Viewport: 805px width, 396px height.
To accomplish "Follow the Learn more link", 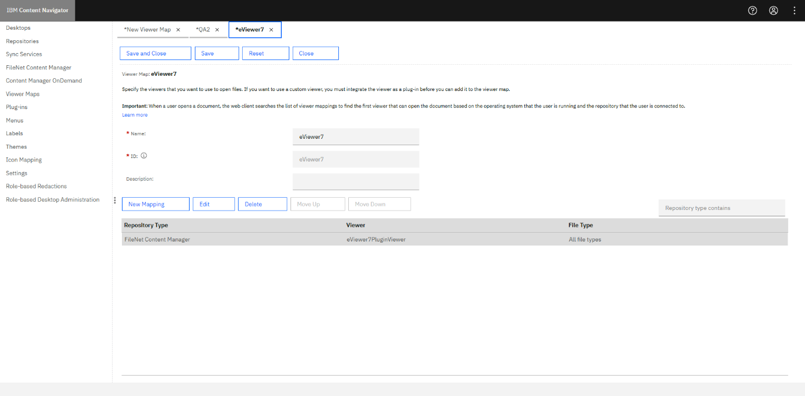I will (x=135, y=115).
